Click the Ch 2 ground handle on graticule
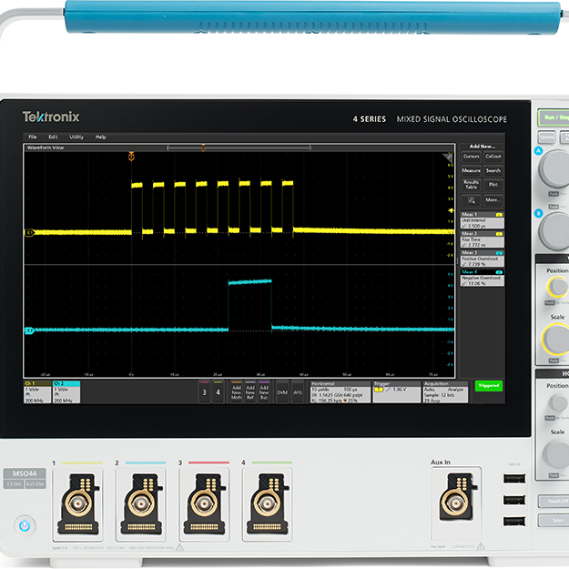569x569 pixels. (x=29, y=330)
